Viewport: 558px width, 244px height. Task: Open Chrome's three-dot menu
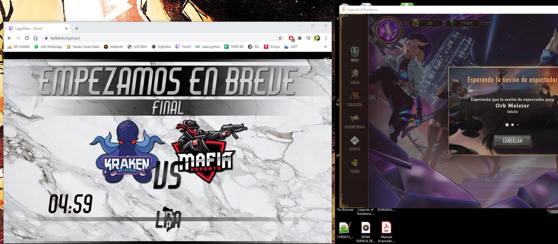[325, 38]
